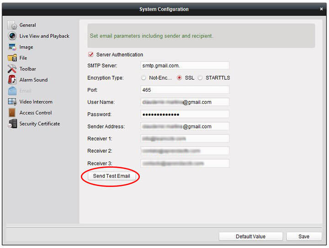Choose SSL encryption type
Screen dimensions: 329x248
(179, 78)
